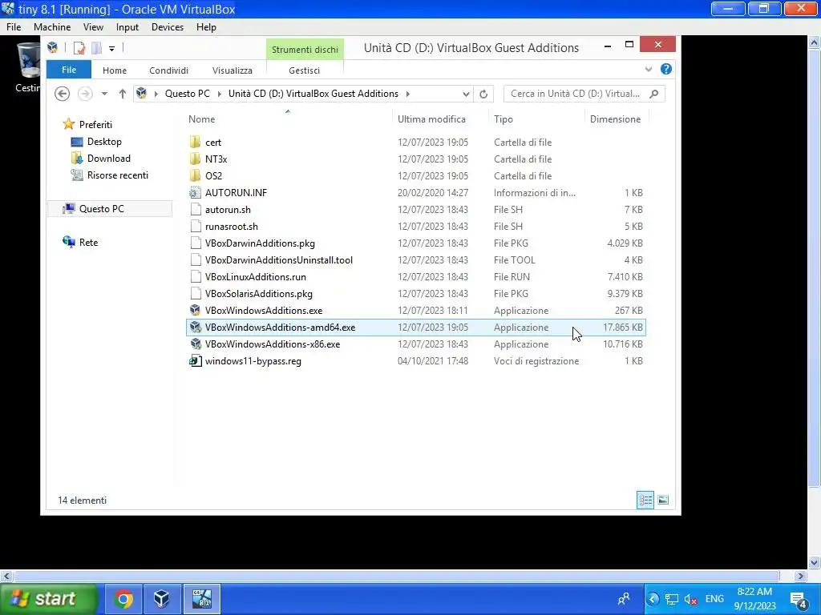Click the Start button
This screenshot has height=615, width=821.
(48, 599)
